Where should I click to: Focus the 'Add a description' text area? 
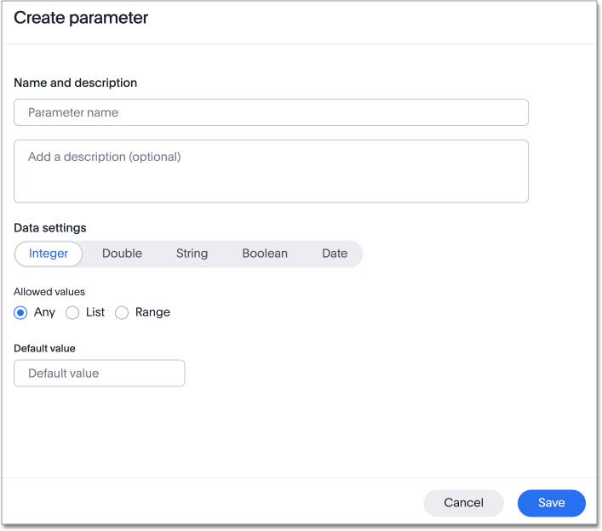271,171
